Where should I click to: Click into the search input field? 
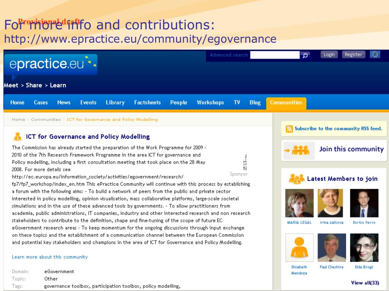click(275, 55)
